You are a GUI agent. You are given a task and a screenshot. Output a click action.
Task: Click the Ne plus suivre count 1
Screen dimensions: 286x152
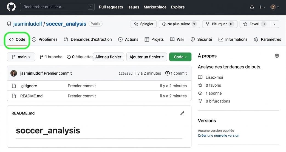194,24
